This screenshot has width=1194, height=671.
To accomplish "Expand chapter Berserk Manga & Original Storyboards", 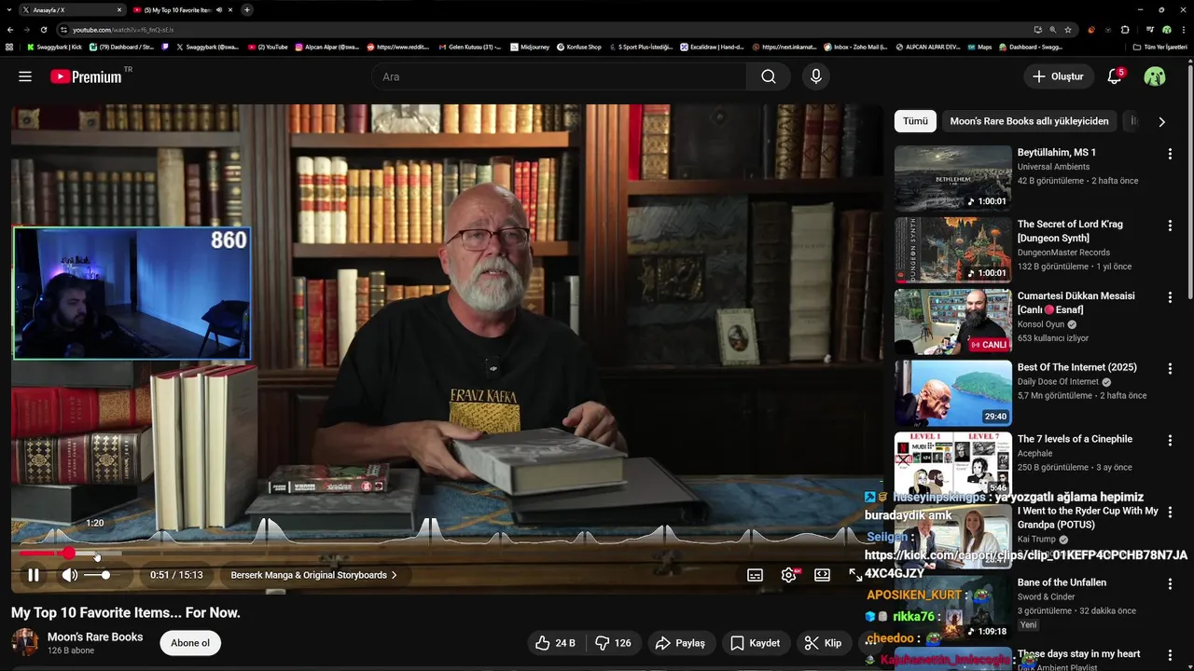I will coord(314,575).
